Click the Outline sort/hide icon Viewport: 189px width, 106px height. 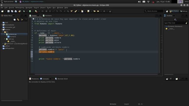(x=175, y=20)
